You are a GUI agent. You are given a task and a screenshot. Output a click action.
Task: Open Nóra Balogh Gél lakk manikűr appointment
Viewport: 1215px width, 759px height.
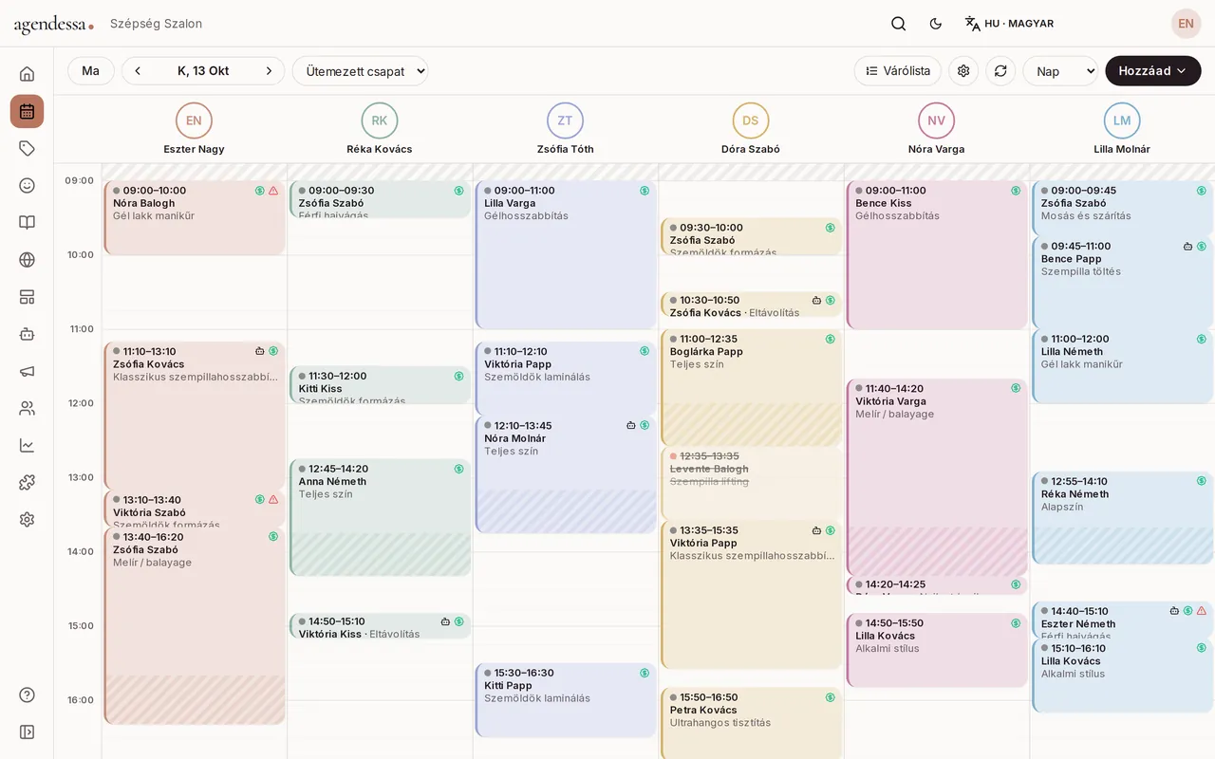(x=195, y=217)
